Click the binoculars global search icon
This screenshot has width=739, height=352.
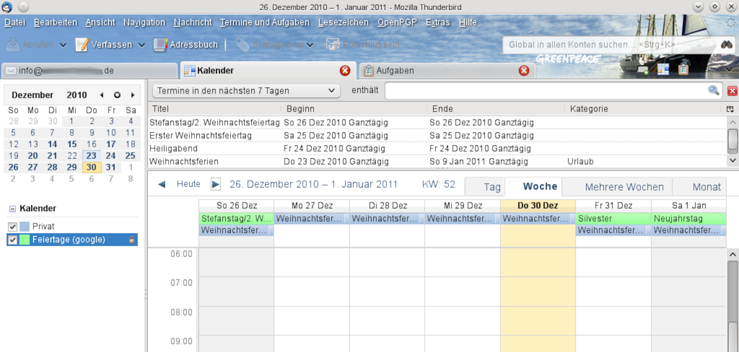coord(726,44)
